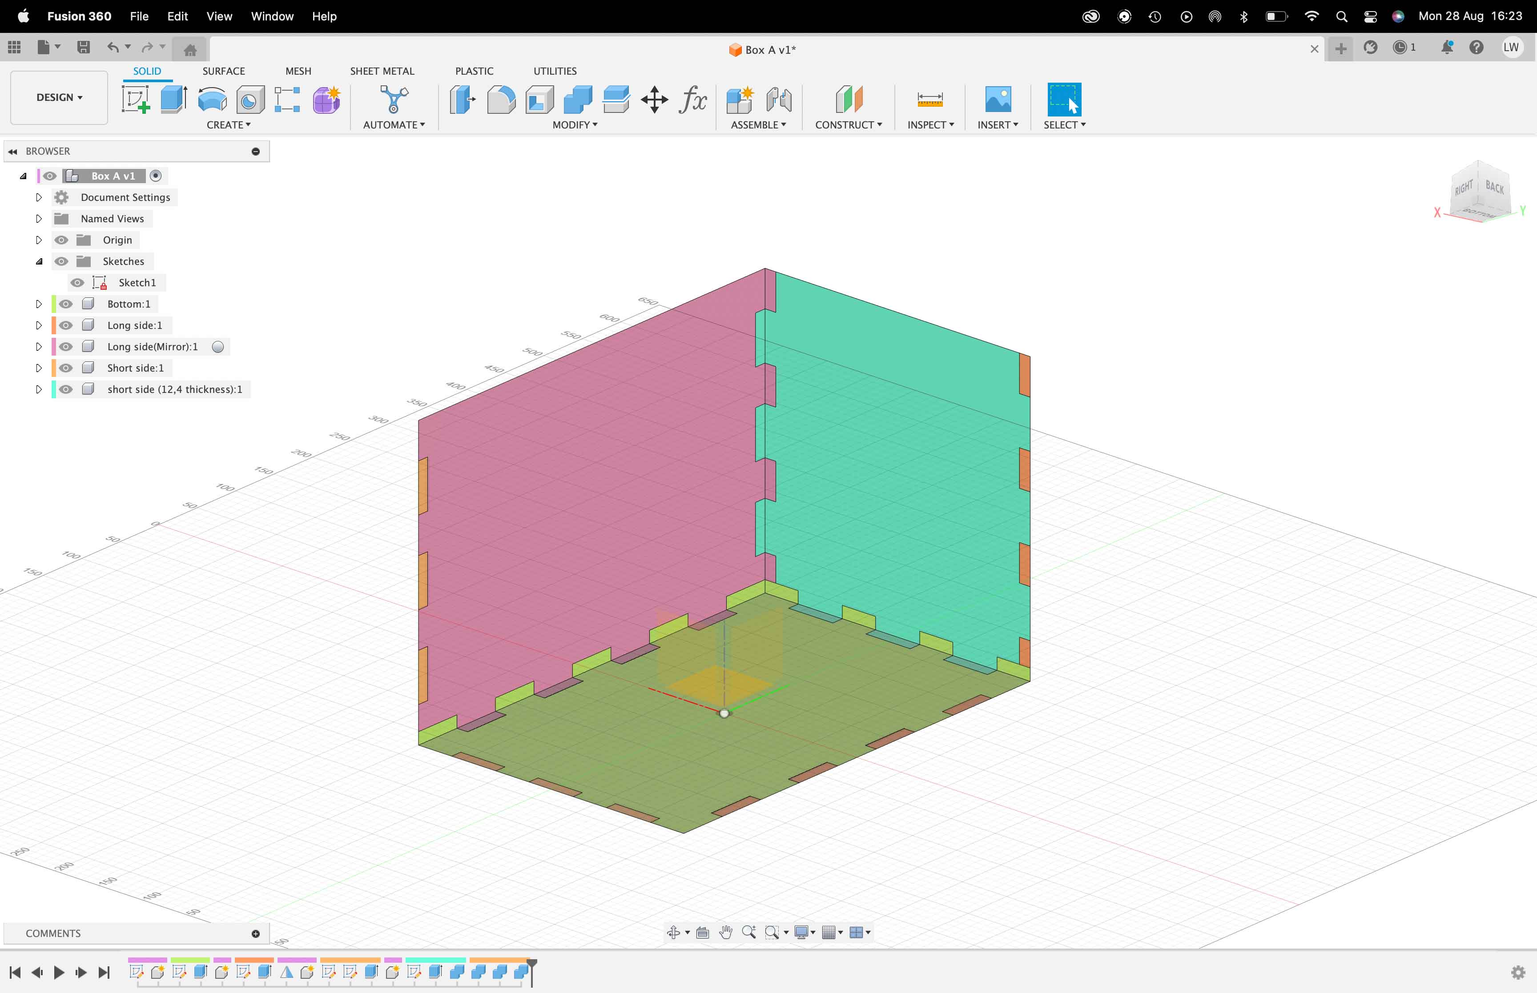Toggle visibility of the Sketches folder
This screenshot has width=1537, height=993.
point(61,261)
